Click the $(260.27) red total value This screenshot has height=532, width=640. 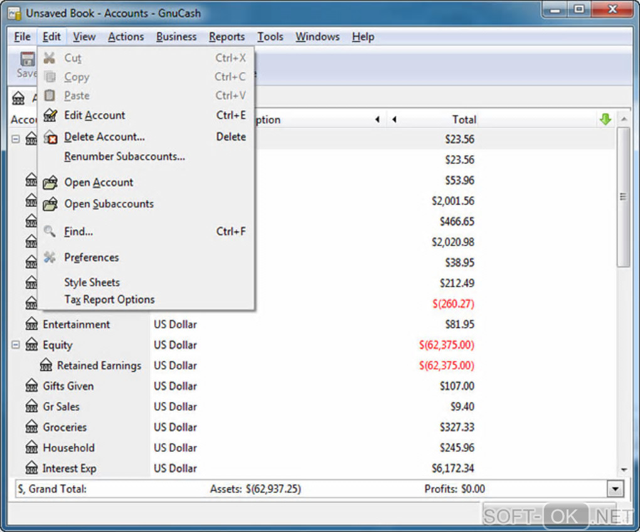point(454,304)
